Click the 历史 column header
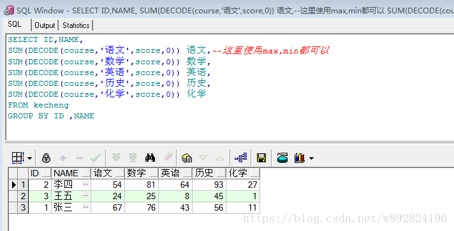This screenshot has height=231, width=454. coord(209,173)
